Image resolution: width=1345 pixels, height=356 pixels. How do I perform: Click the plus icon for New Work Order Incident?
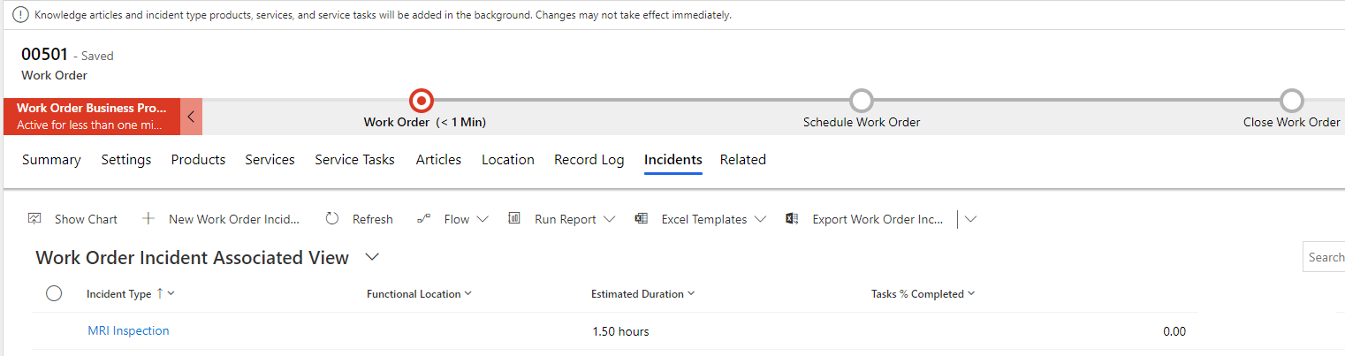point(148,219)
